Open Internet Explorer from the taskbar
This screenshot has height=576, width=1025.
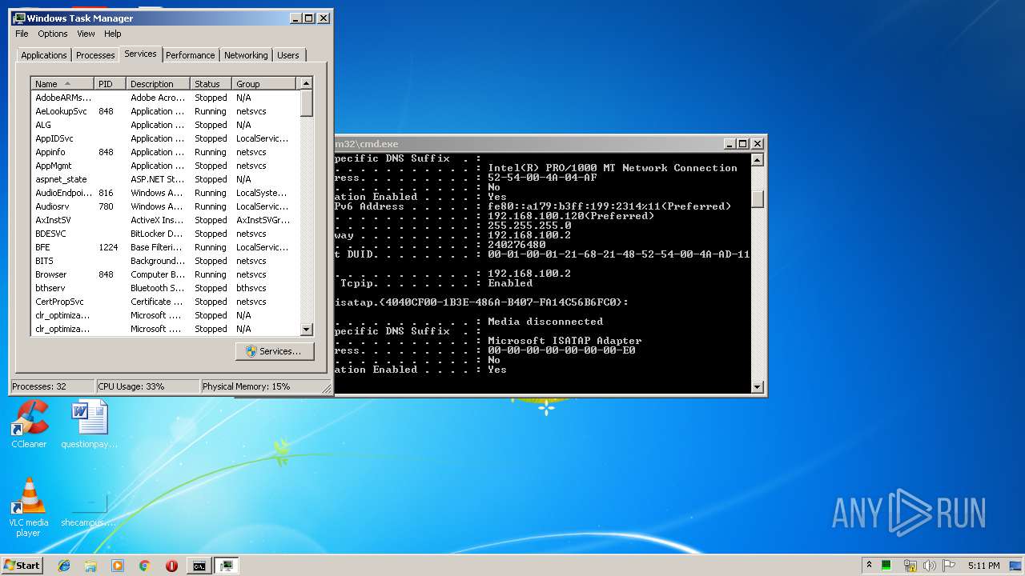64,566
